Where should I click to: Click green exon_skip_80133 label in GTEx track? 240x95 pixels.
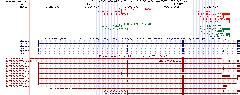coord(115,29)
